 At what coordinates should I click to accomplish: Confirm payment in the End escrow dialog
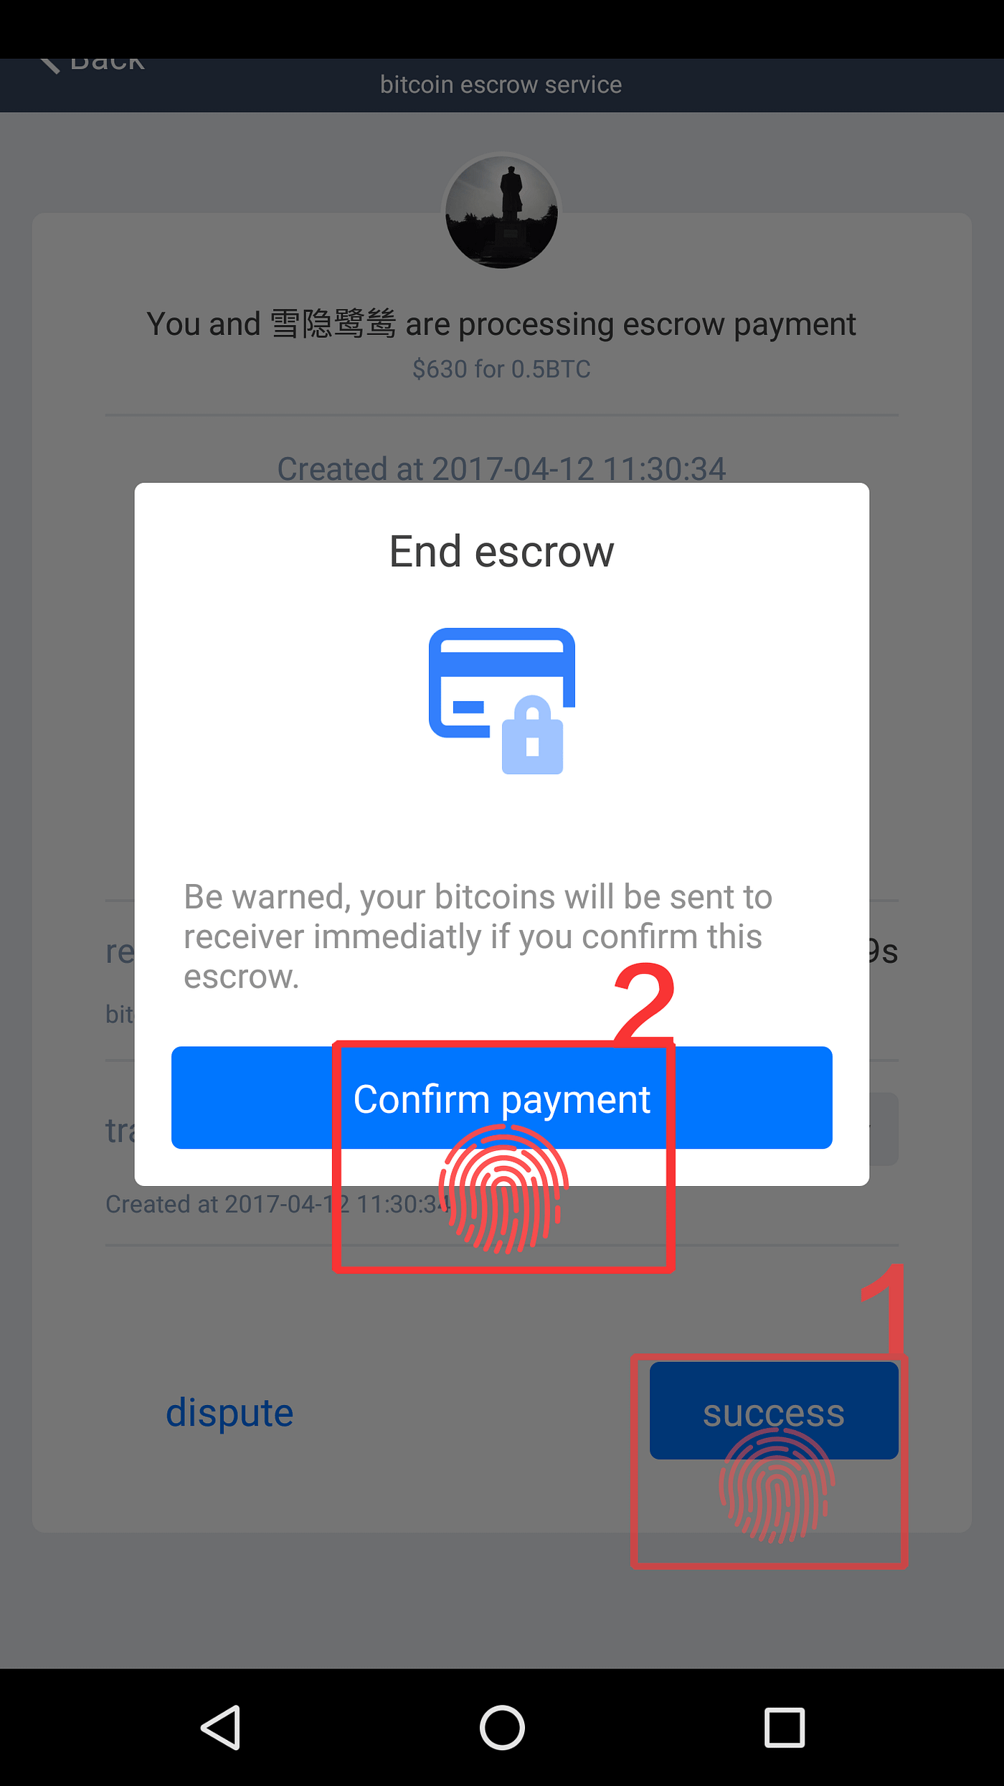tap(501, 1097)
